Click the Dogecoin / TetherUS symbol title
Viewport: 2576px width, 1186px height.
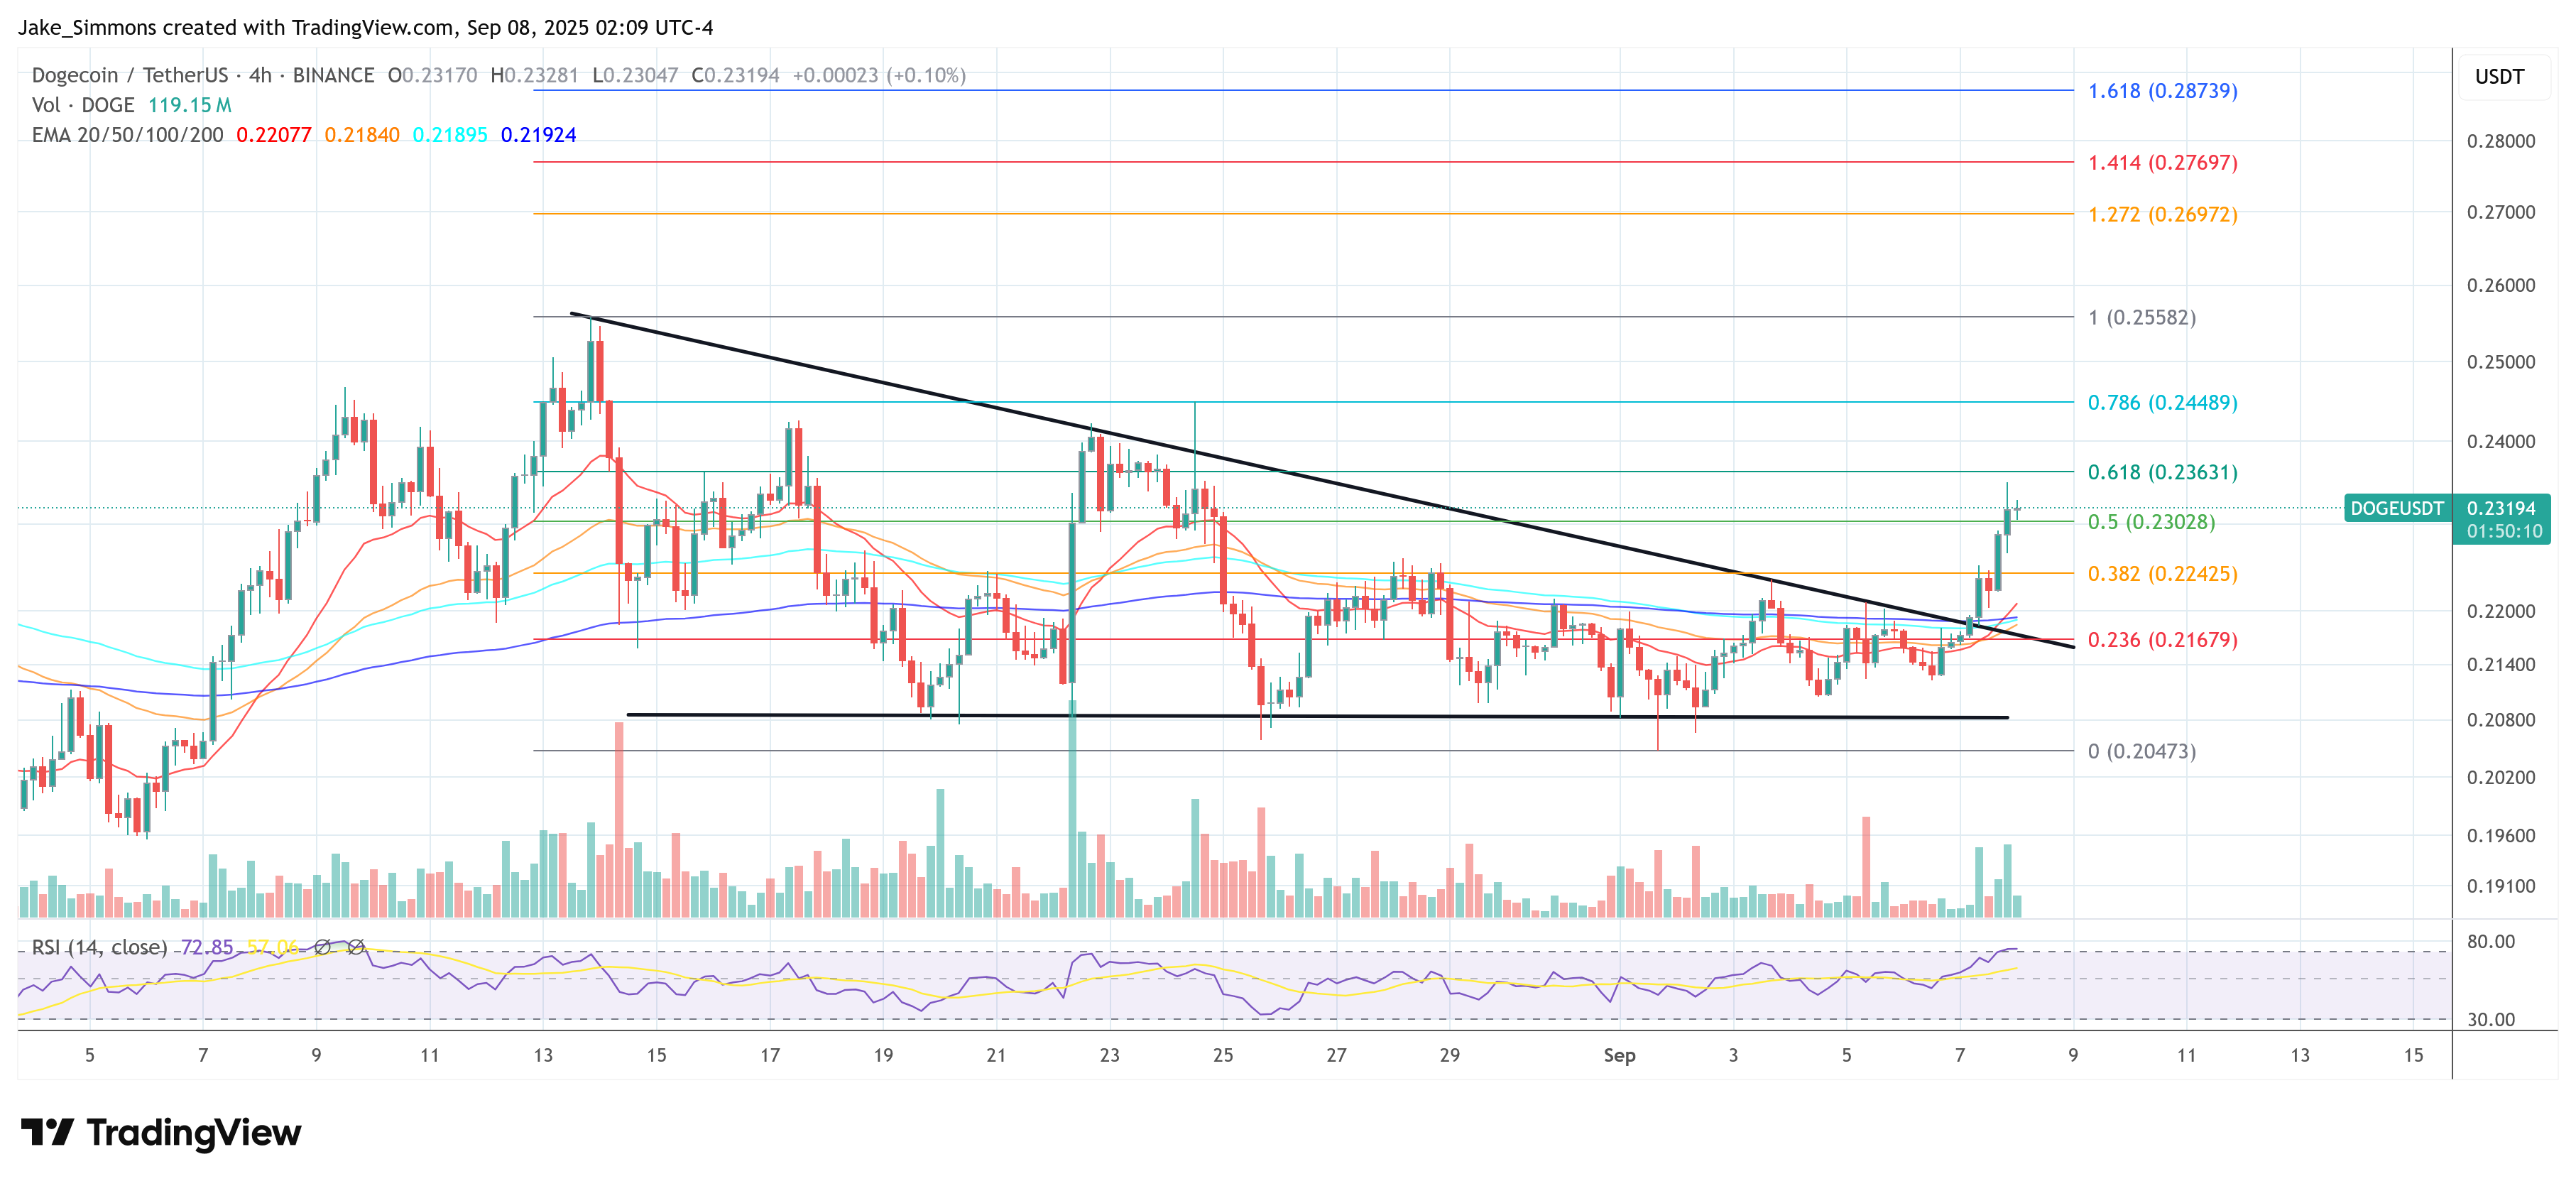(130, 75)
